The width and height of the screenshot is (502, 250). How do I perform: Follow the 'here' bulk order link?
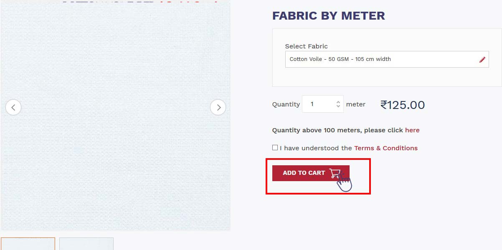click(412, 130)
